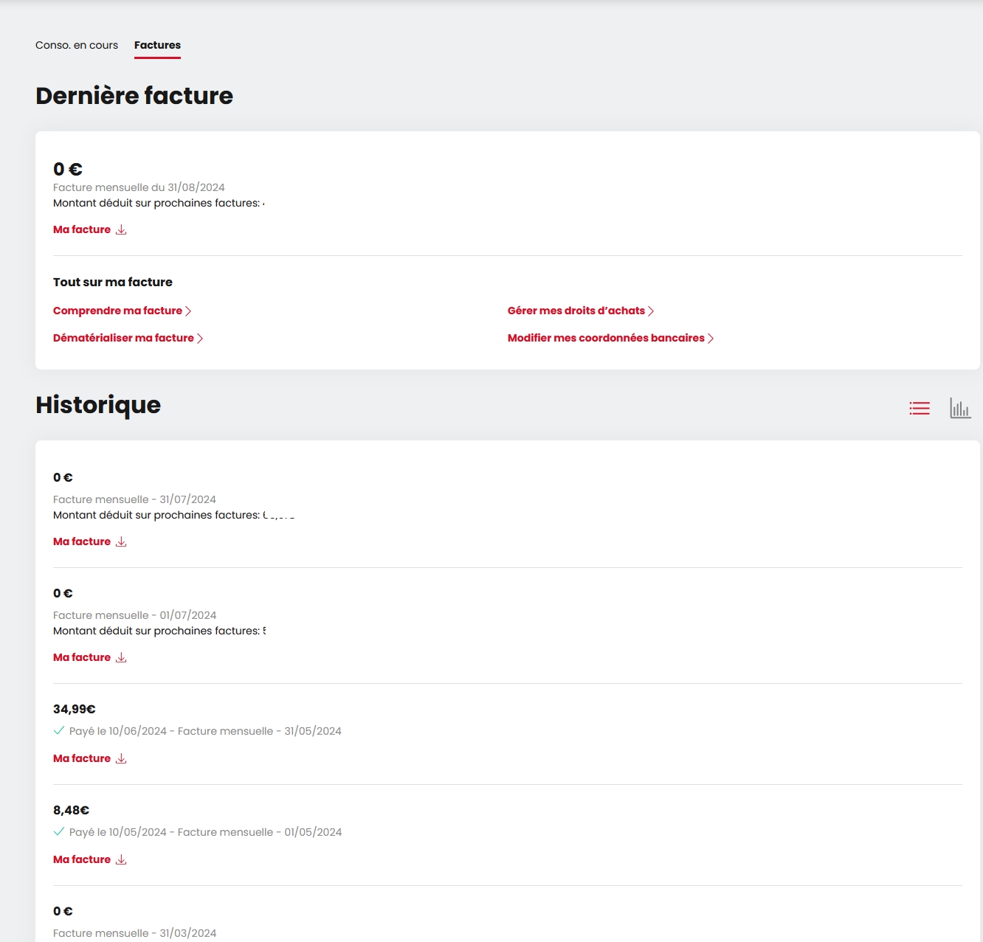
Task: Open Gérer mes droits d'achats
Action: click(x=575, y=311)
